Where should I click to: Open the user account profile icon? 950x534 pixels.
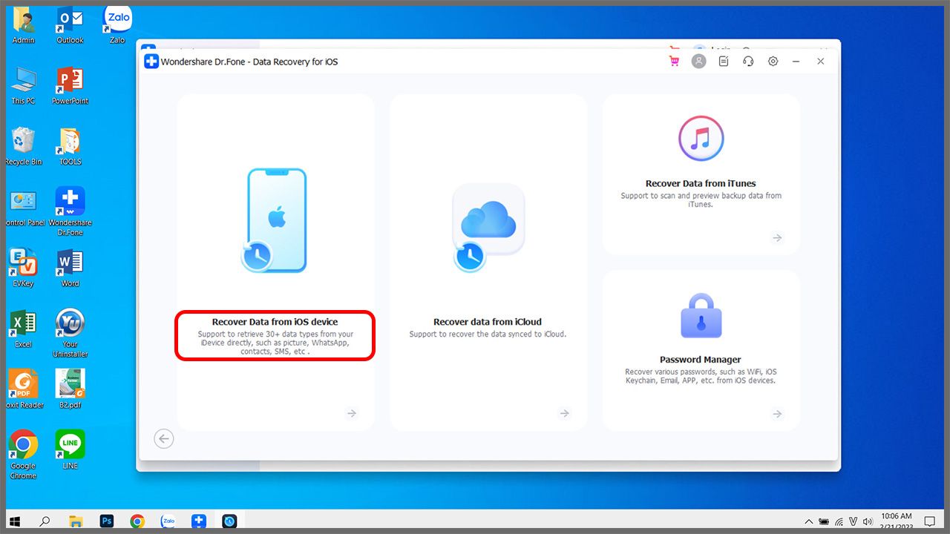698,62
